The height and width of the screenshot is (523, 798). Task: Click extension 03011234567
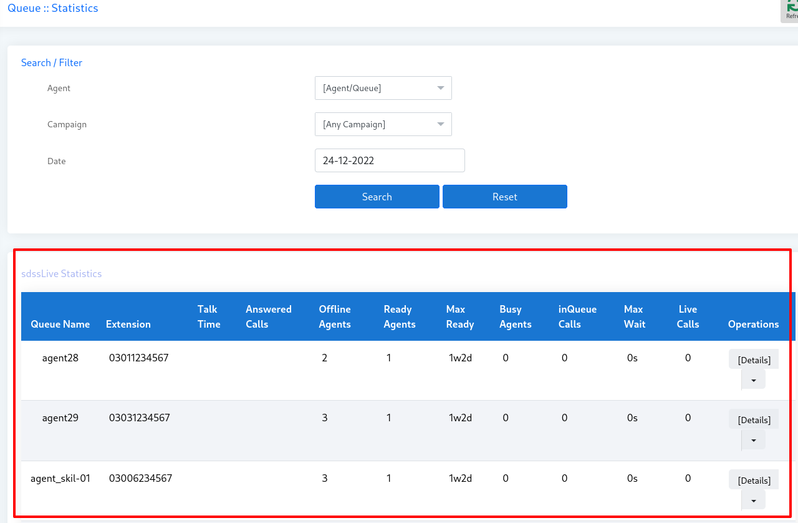139,358
